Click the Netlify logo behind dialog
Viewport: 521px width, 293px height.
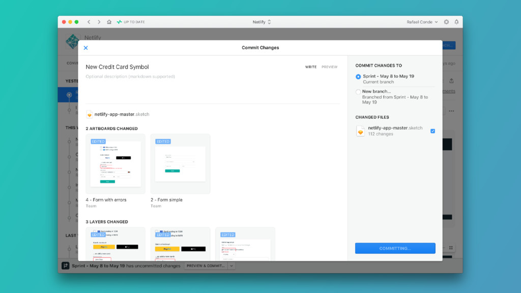[x=72, y=41]
